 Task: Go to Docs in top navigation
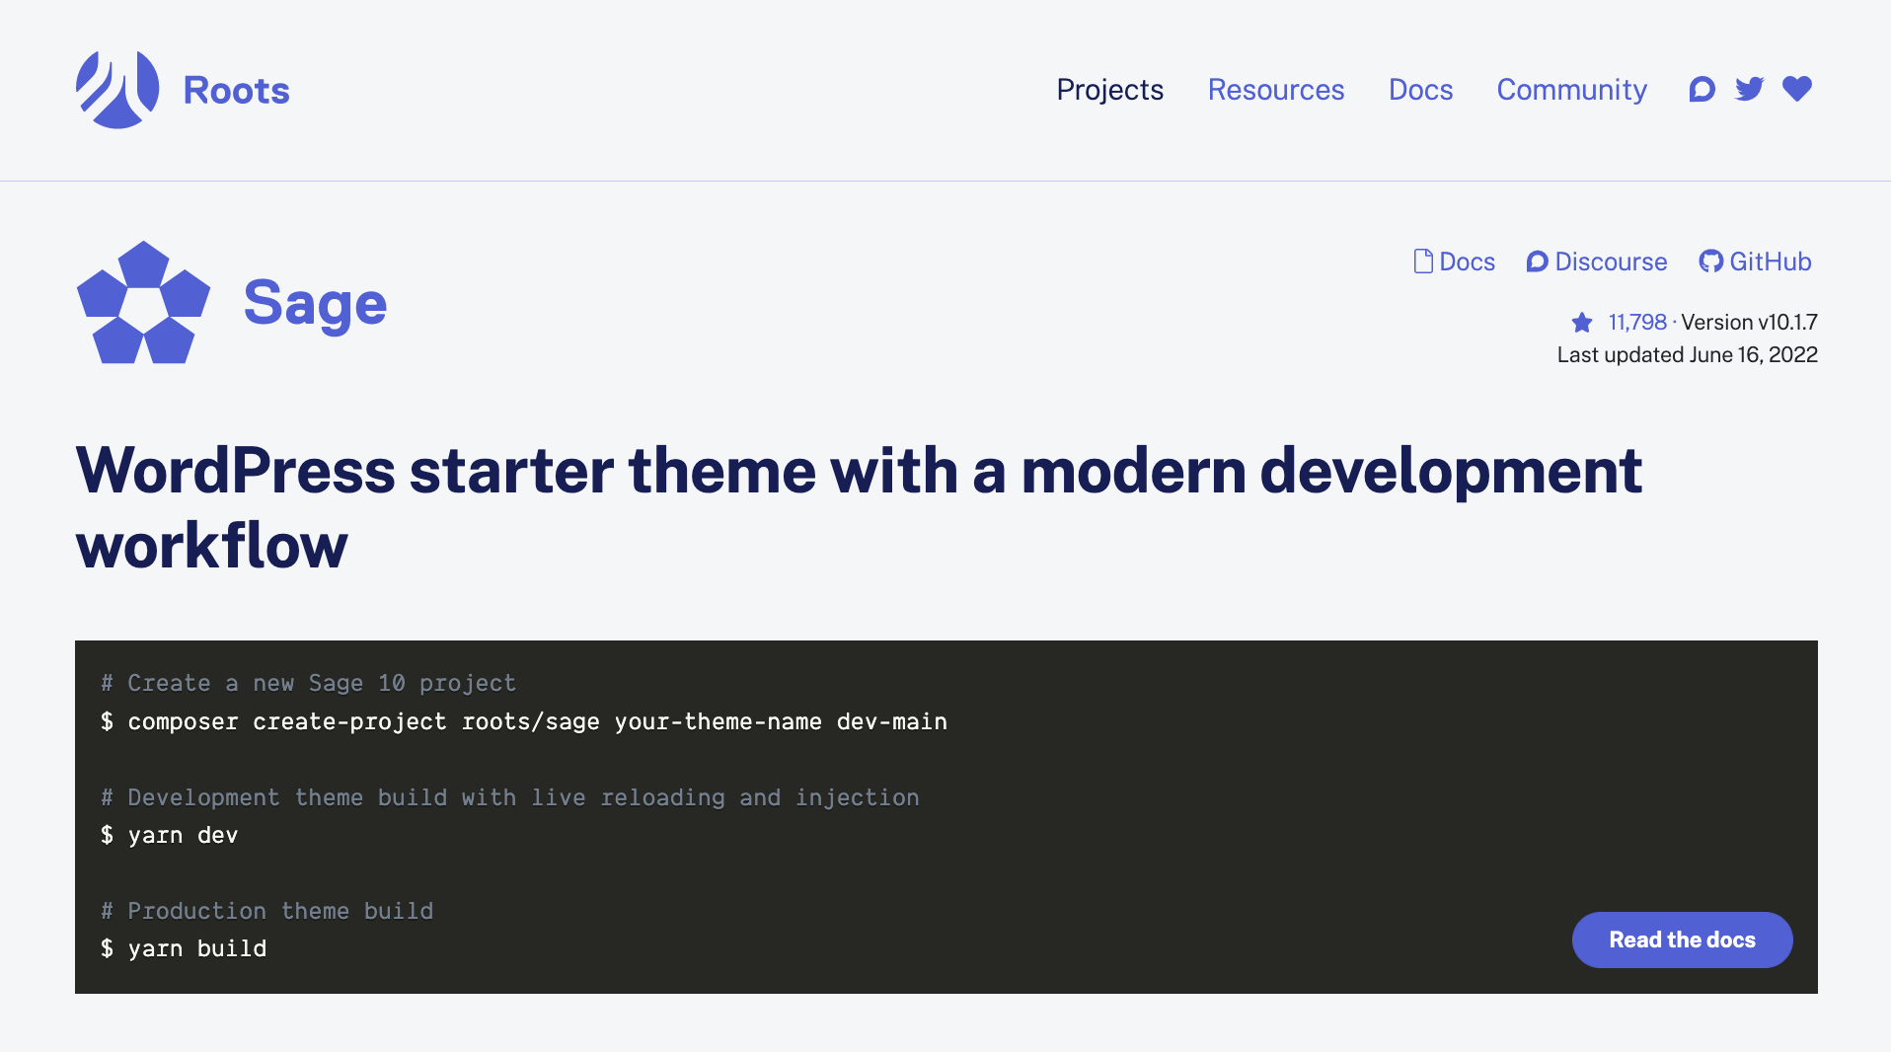point(1420,90)
